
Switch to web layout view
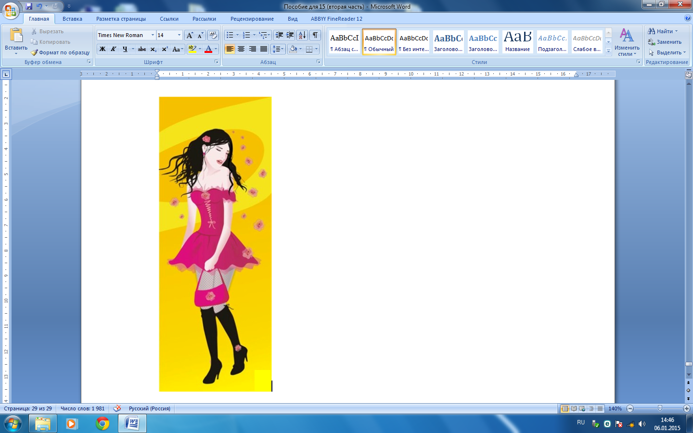point(582,408)
